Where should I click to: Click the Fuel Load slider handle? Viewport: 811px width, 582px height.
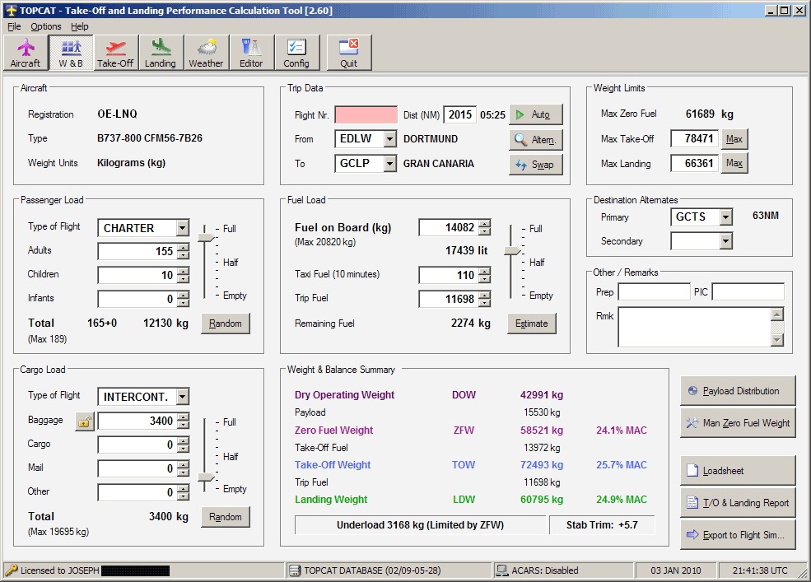513,249
